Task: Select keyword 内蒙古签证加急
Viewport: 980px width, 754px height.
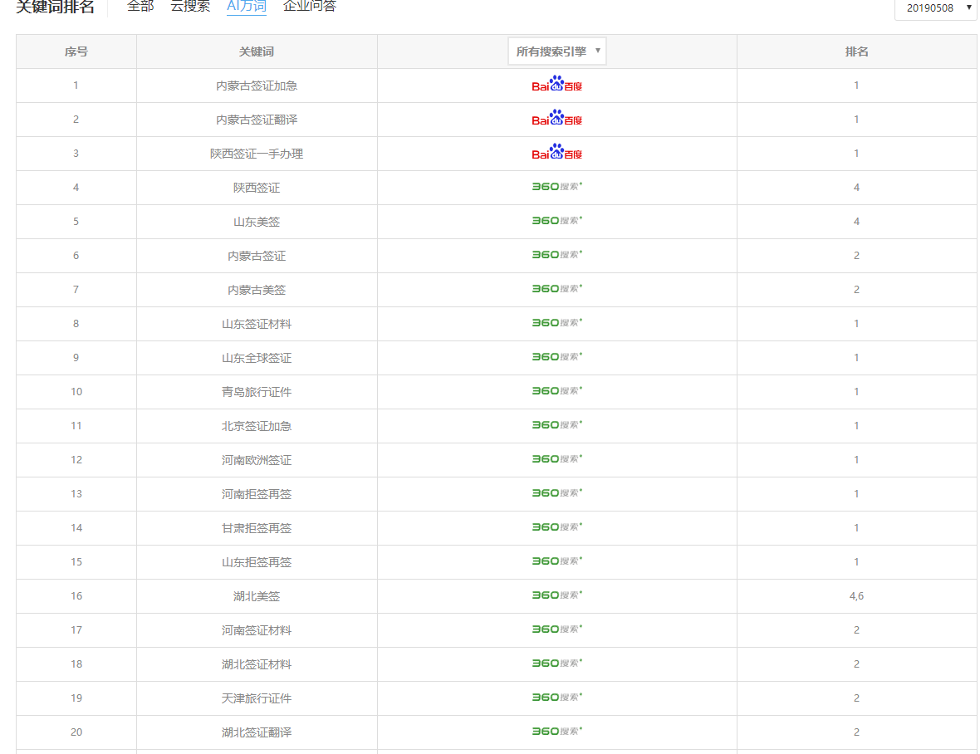Action: tap(257, 86)
